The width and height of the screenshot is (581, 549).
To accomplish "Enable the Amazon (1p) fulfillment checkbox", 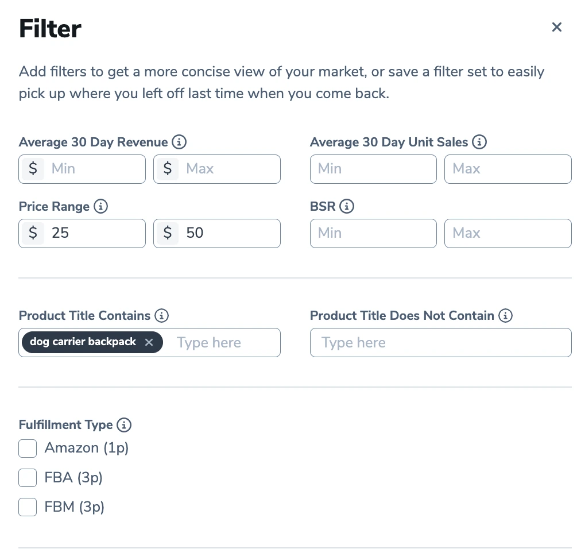I will click(x=27, y=449).
